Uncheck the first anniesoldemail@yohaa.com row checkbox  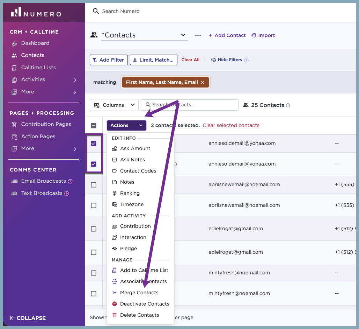[94, 143]
